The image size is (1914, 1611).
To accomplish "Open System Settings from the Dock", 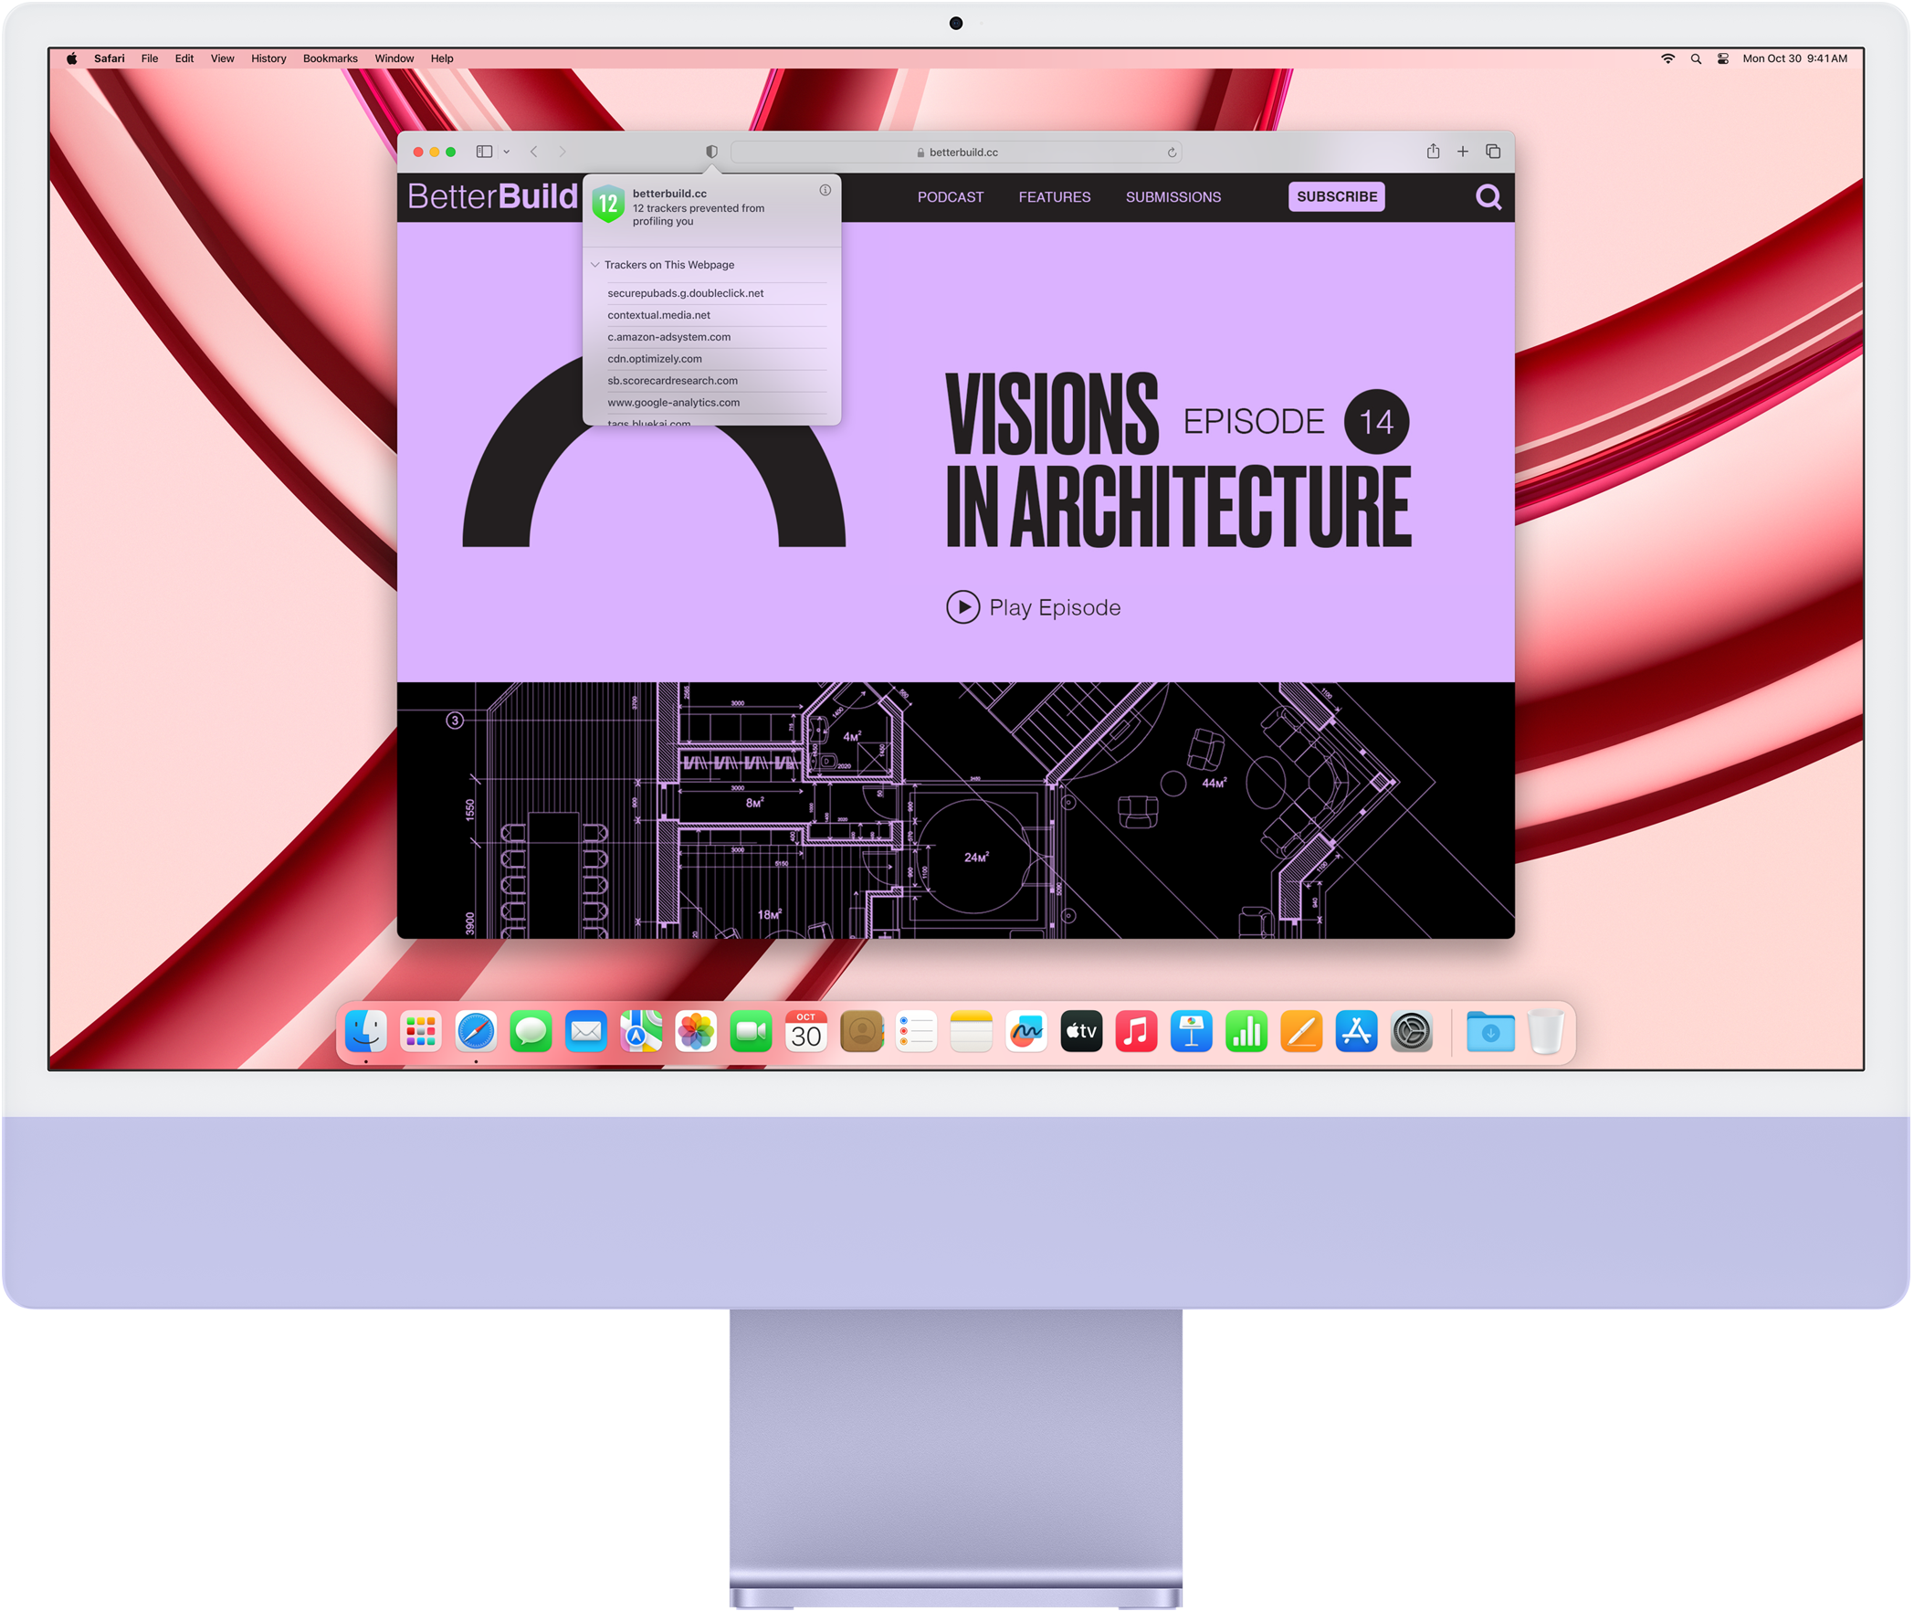I will tap(1412, 1032).
